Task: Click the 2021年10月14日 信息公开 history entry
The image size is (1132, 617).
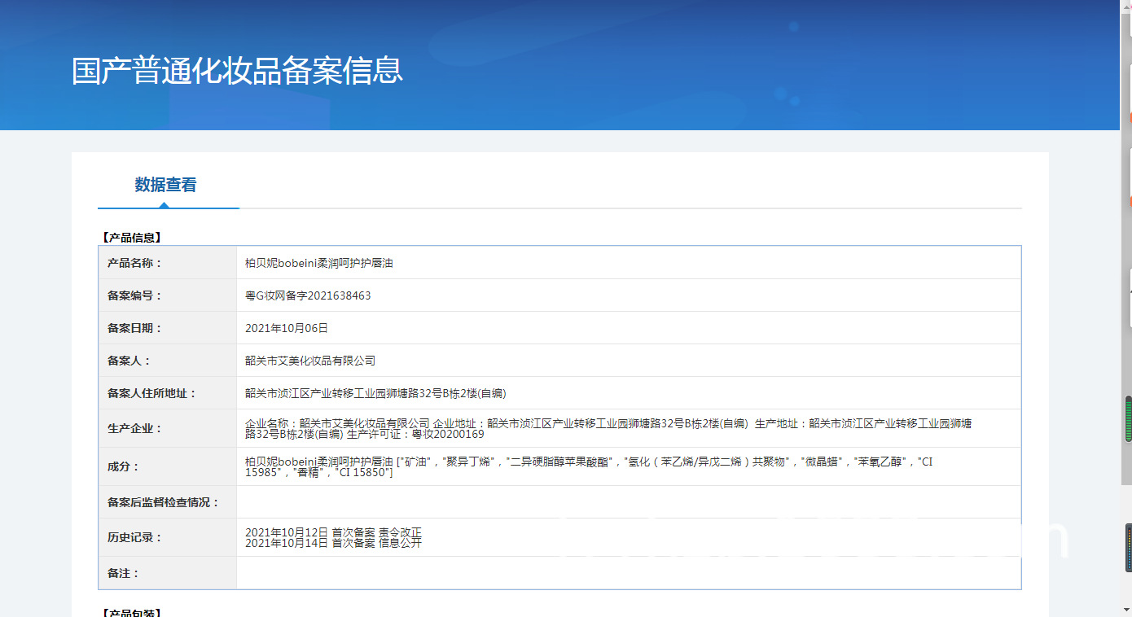Action: point(333,543)
